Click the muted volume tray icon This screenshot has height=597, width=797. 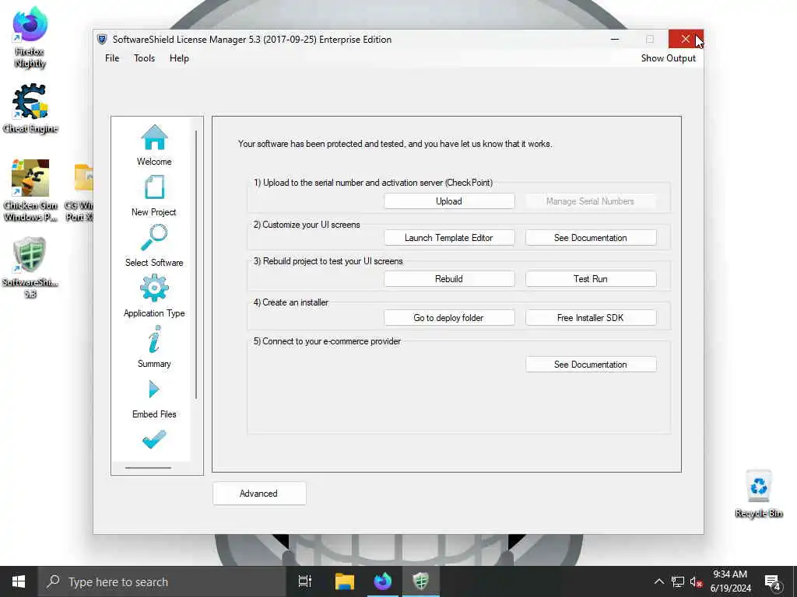pos(696,582)
